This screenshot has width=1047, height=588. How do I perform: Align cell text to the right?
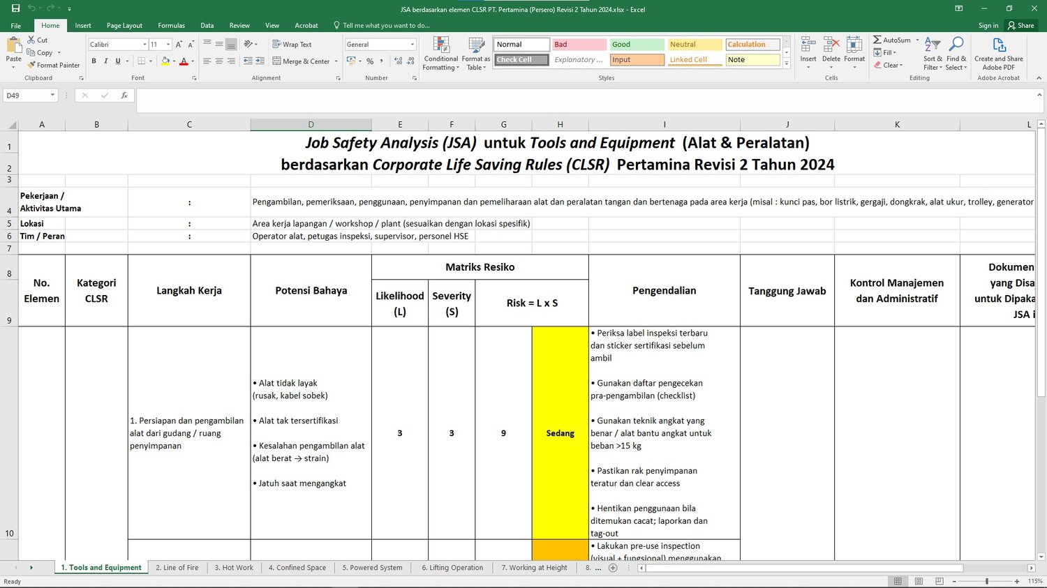[231, 61]
